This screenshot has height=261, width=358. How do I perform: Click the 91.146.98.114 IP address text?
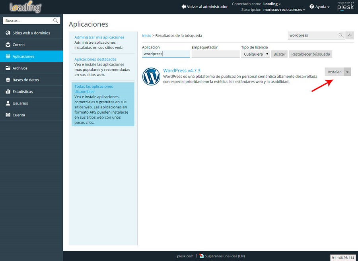point(343,258)
